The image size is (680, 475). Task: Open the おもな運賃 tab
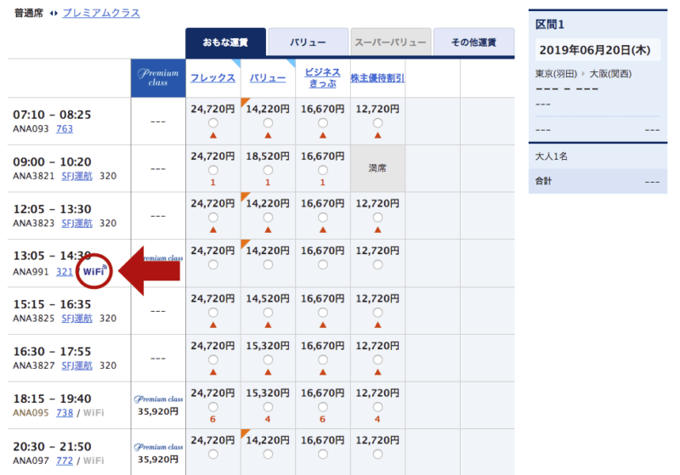(225, 41)
